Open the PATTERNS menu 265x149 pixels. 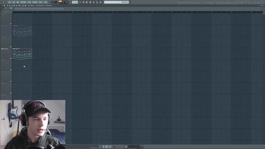click(x=23, y=2)
